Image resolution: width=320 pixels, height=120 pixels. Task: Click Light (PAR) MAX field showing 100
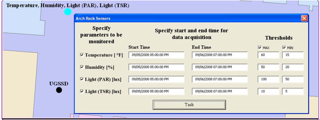(268, 79)
